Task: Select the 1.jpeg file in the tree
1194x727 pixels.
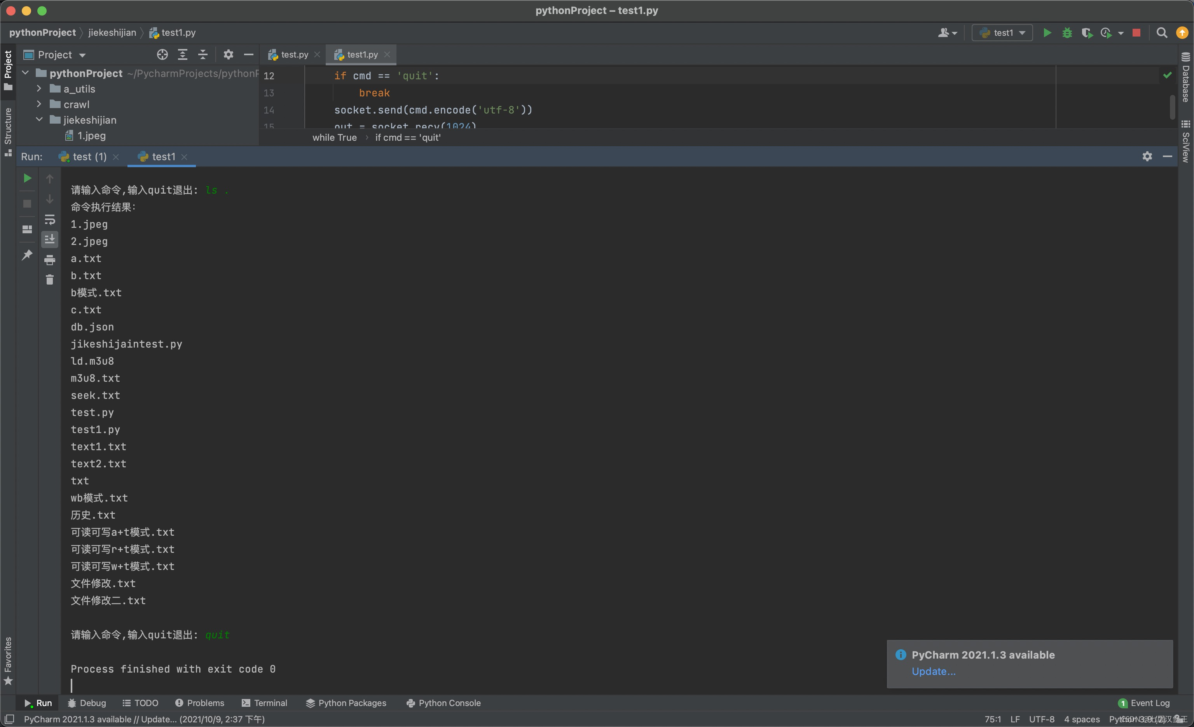Action: (x=85, y=136)
